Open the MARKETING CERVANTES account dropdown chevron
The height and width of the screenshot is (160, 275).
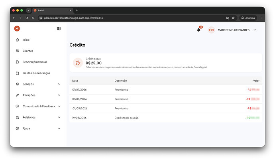click(255, 30)
